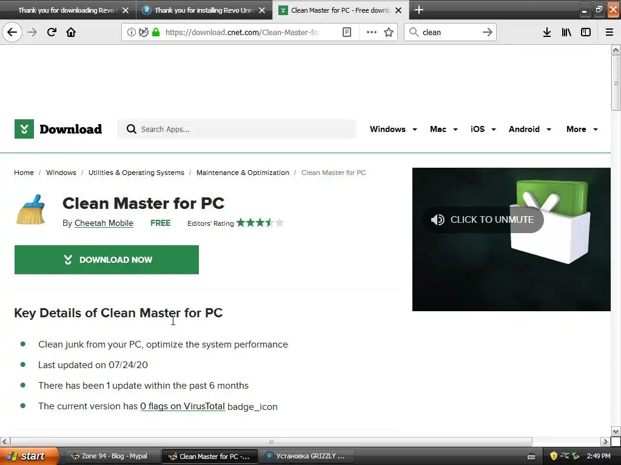Click the horizontal scrollbar thumb
621x465 pixels.
(x=271, y=441)
